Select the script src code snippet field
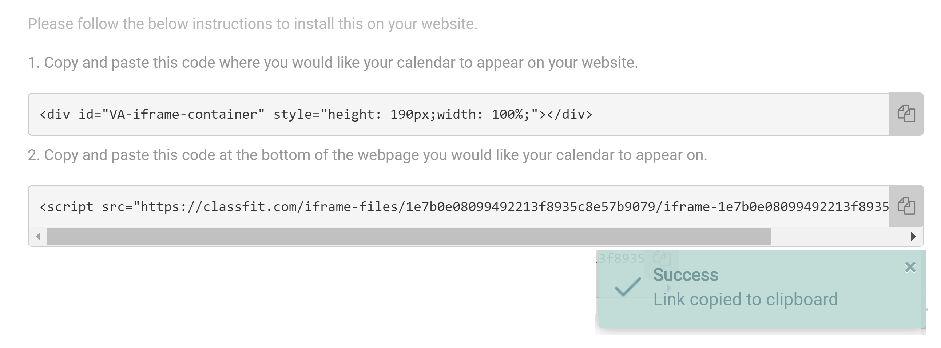941x348 pixels. 459,207
